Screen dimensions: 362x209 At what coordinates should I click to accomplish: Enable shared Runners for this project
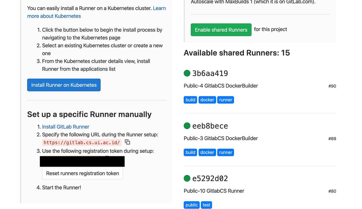pyautogui.click(x=221, y=30)
